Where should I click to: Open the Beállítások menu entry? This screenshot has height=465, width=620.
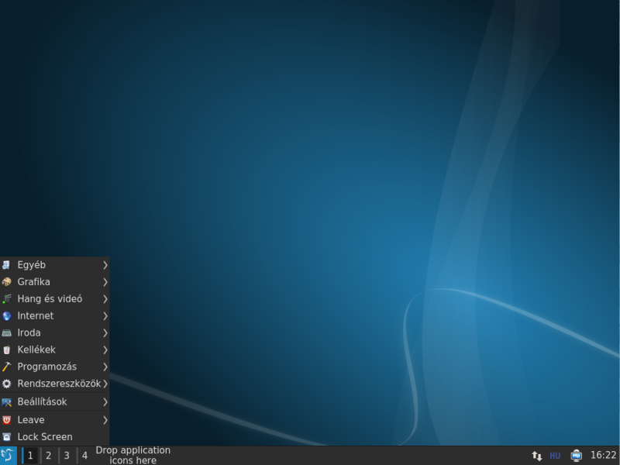(54, 402)
